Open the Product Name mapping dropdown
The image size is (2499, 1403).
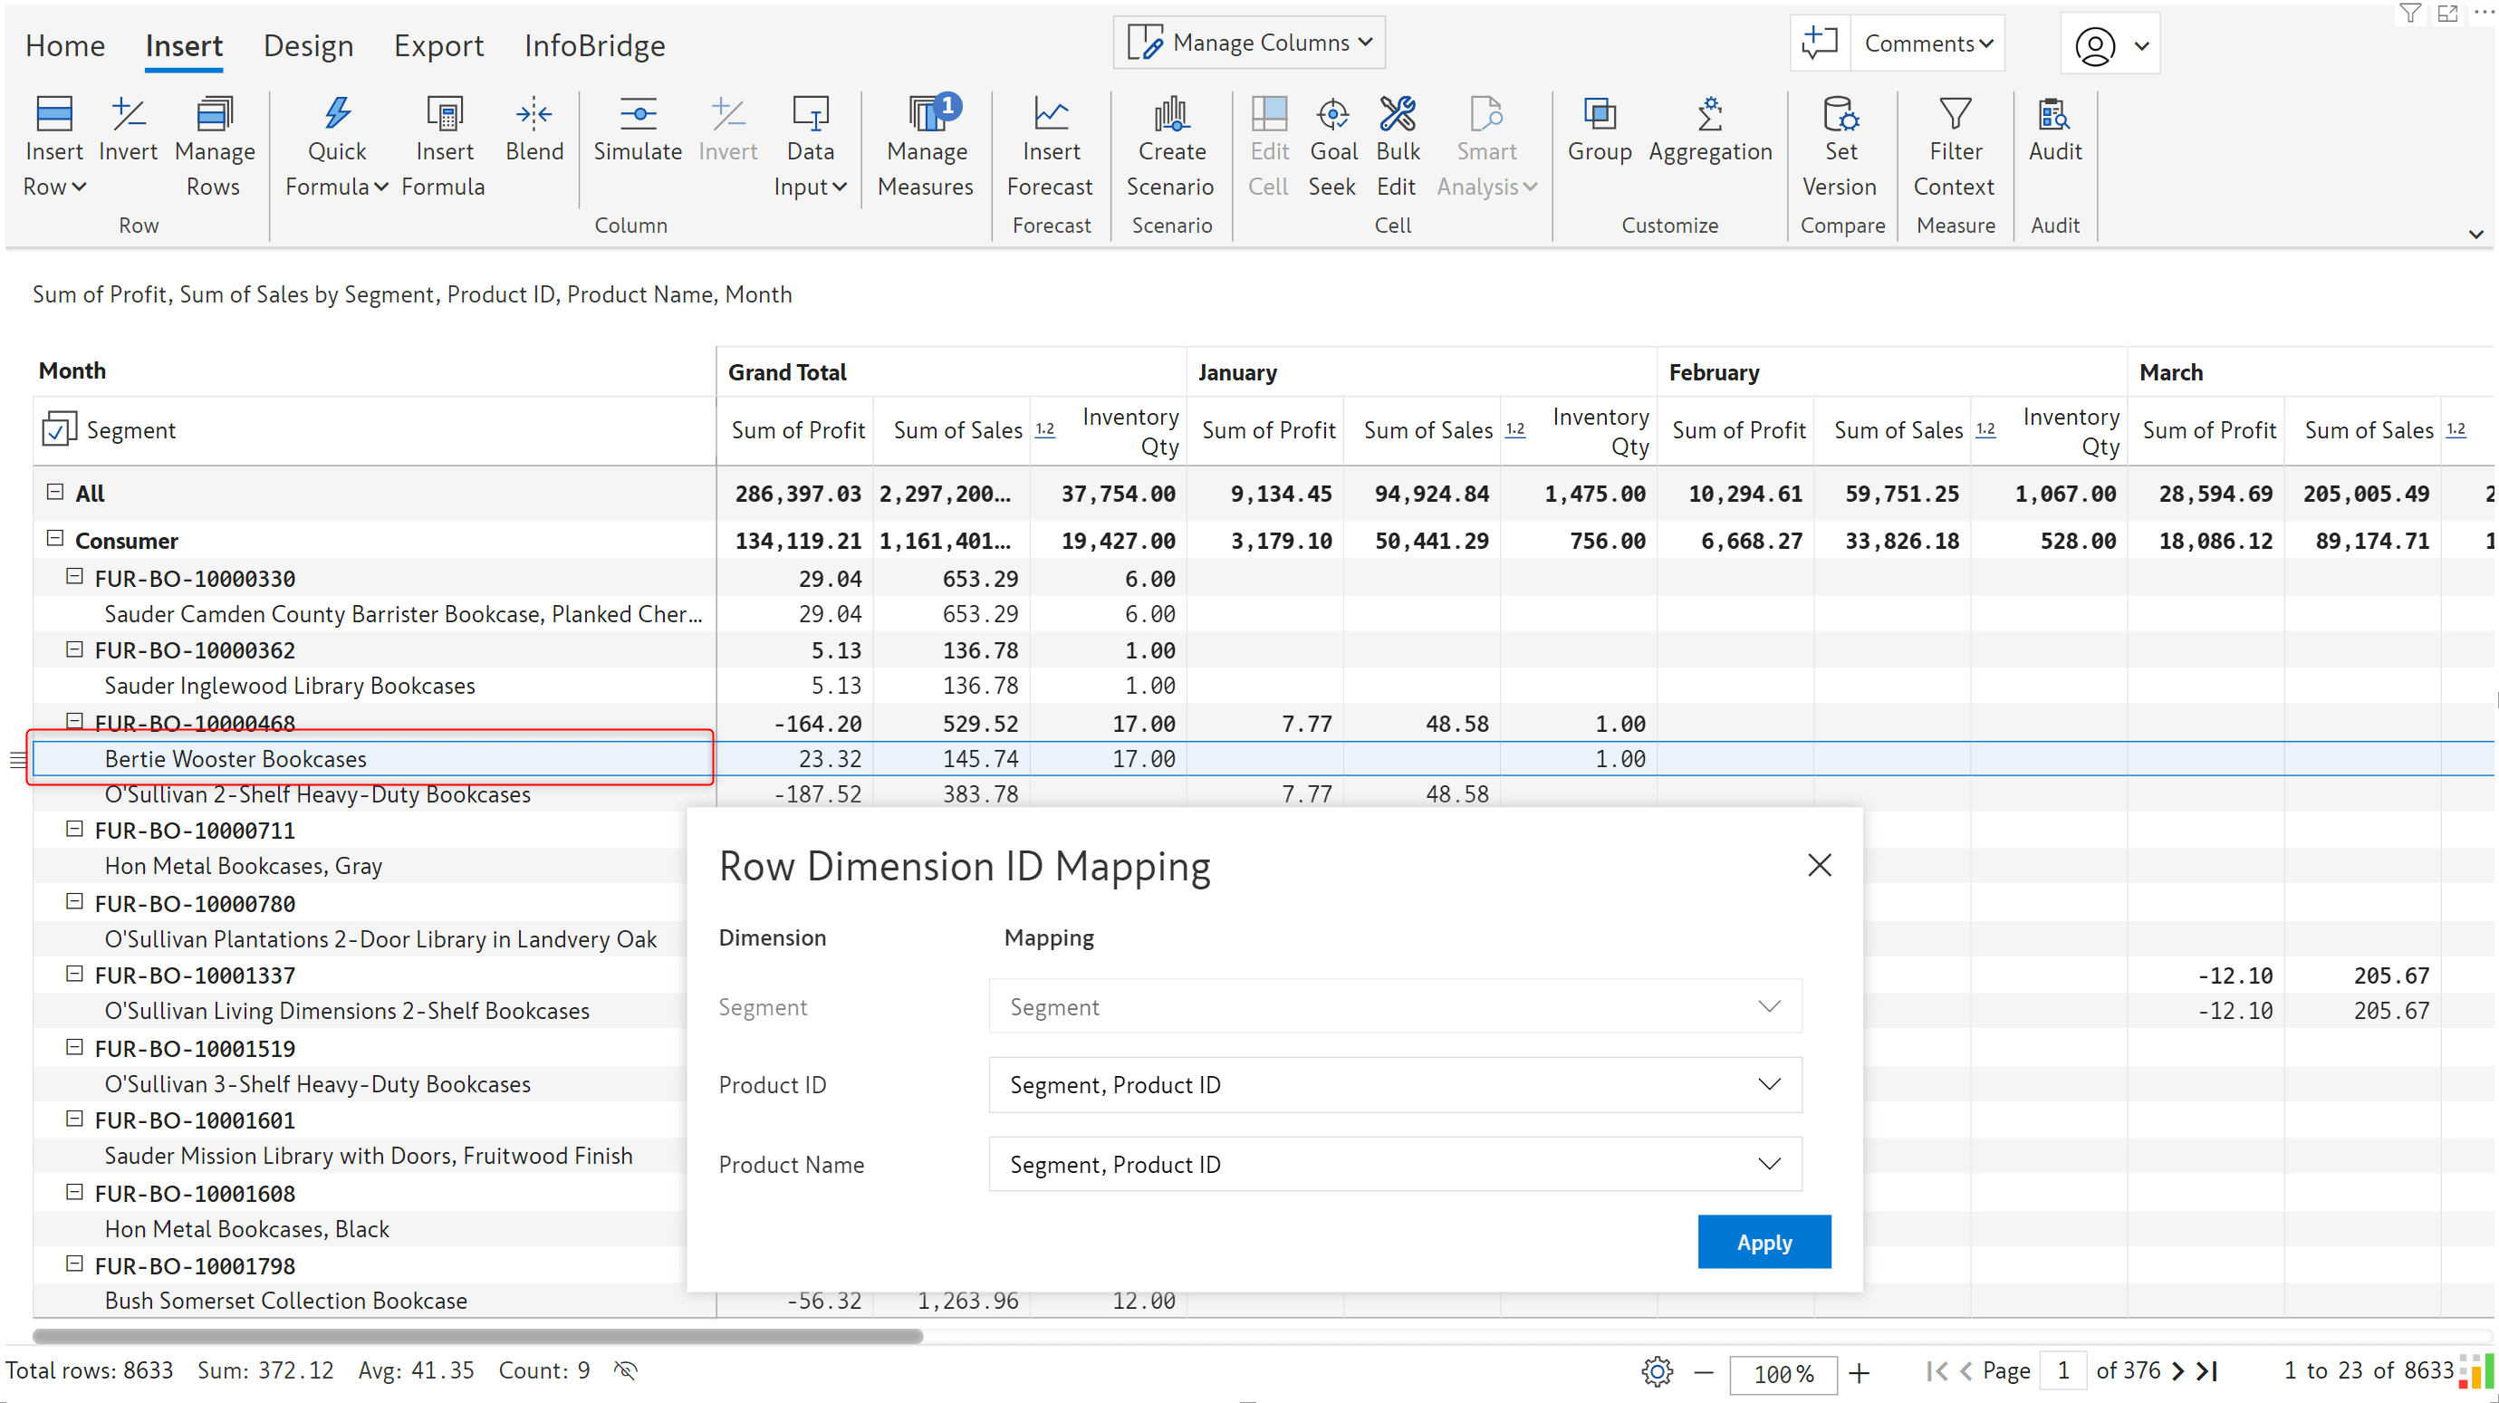point(1768,1164)
